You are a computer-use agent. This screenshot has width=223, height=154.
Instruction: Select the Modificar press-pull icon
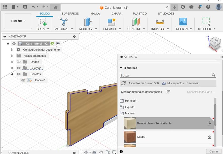[88, 22]
